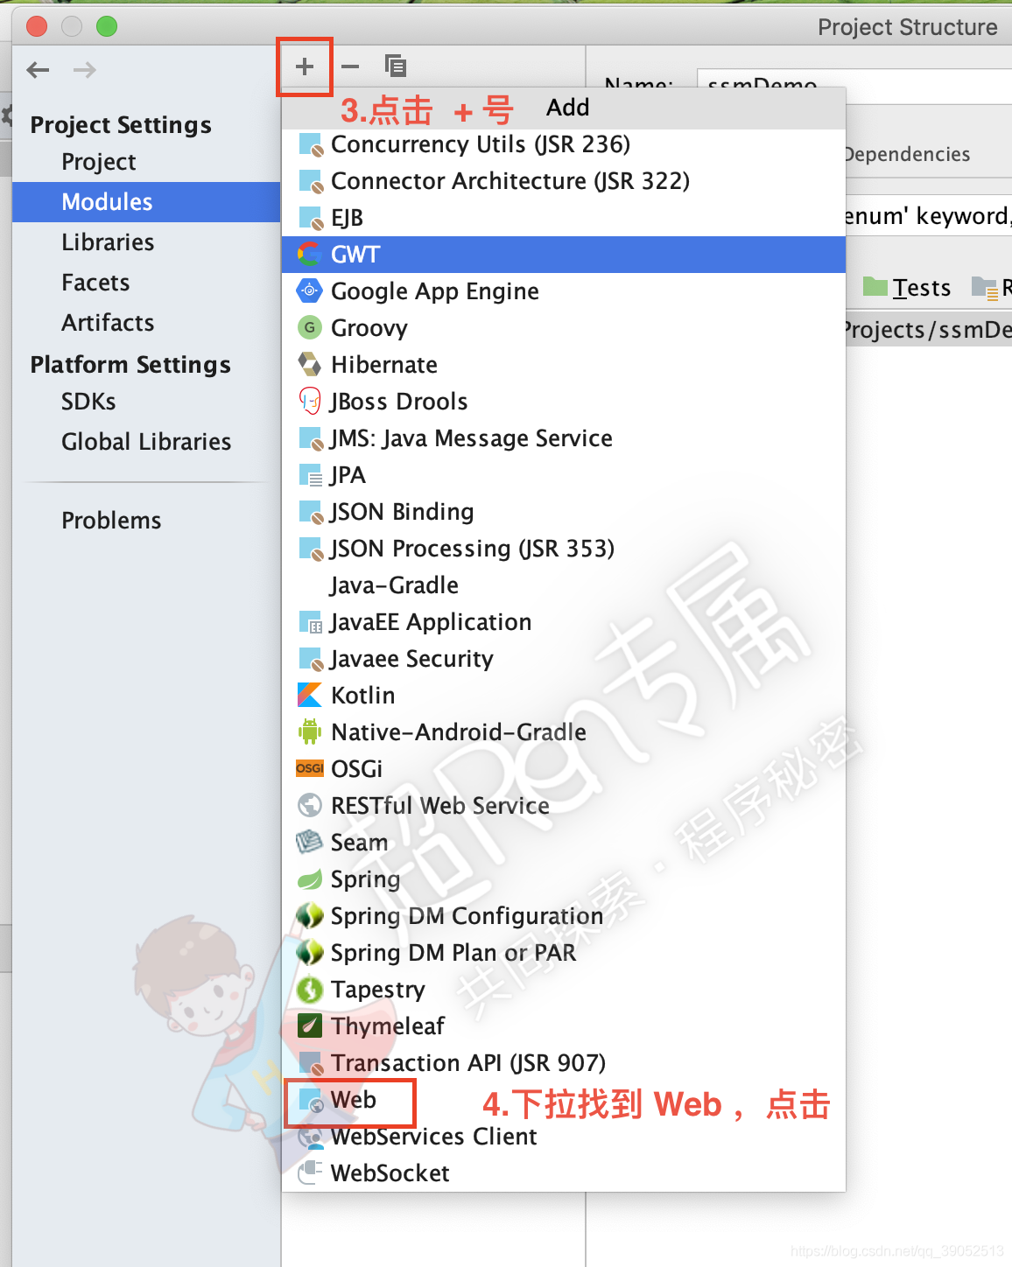Click the Hibernate framework icon
The width and height of the screenshot is (1012, 1267).
(x=310, y=364)
